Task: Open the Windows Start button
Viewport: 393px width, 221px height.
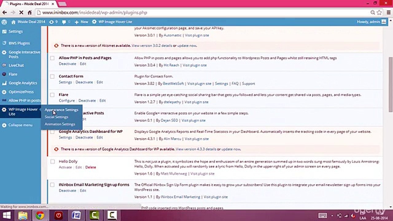Action: (6, 215)
